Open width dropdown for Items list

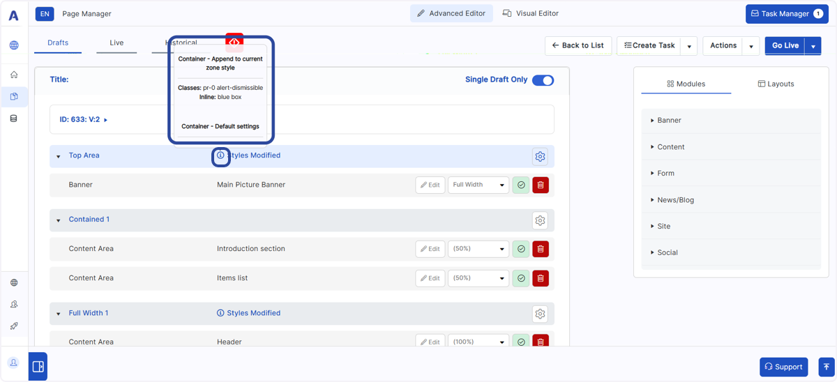point(478,278)
